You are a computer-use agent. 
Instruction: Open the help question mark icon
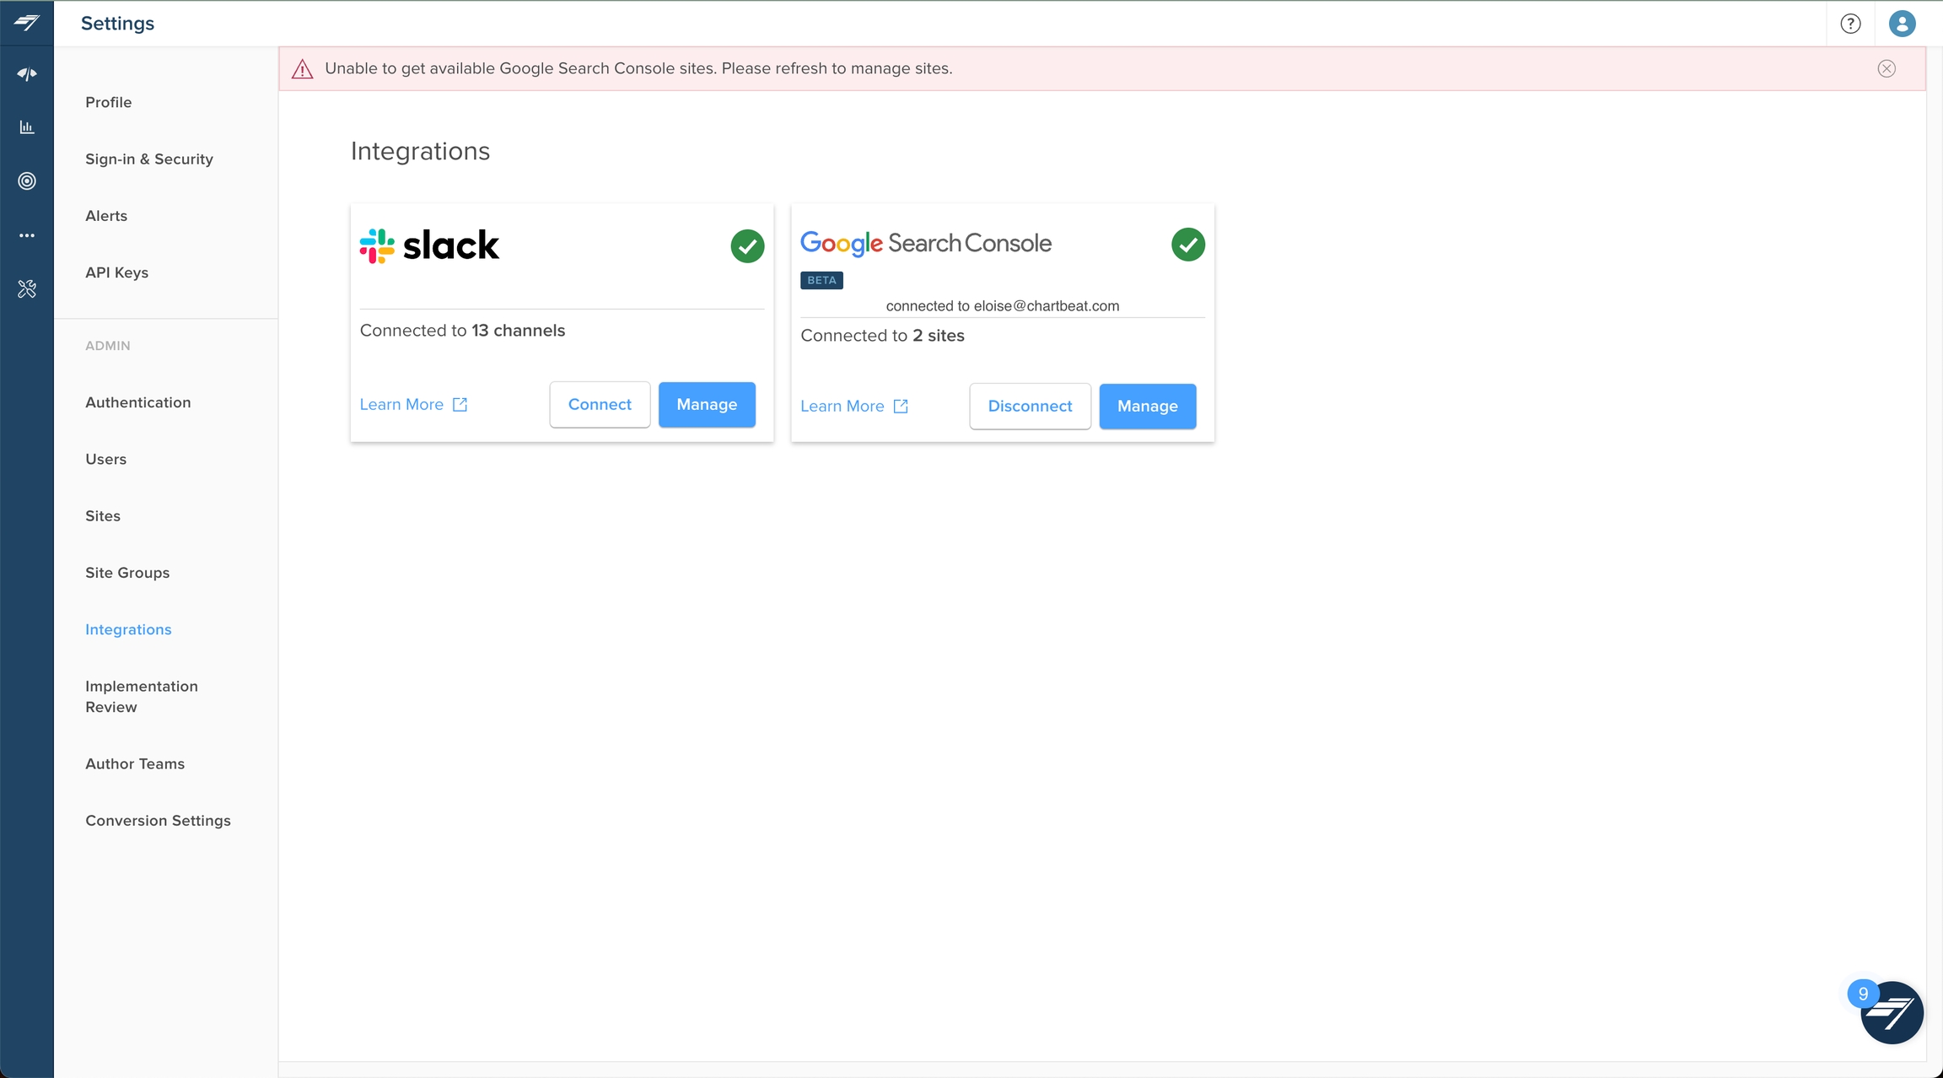(x=1850, y=24)
